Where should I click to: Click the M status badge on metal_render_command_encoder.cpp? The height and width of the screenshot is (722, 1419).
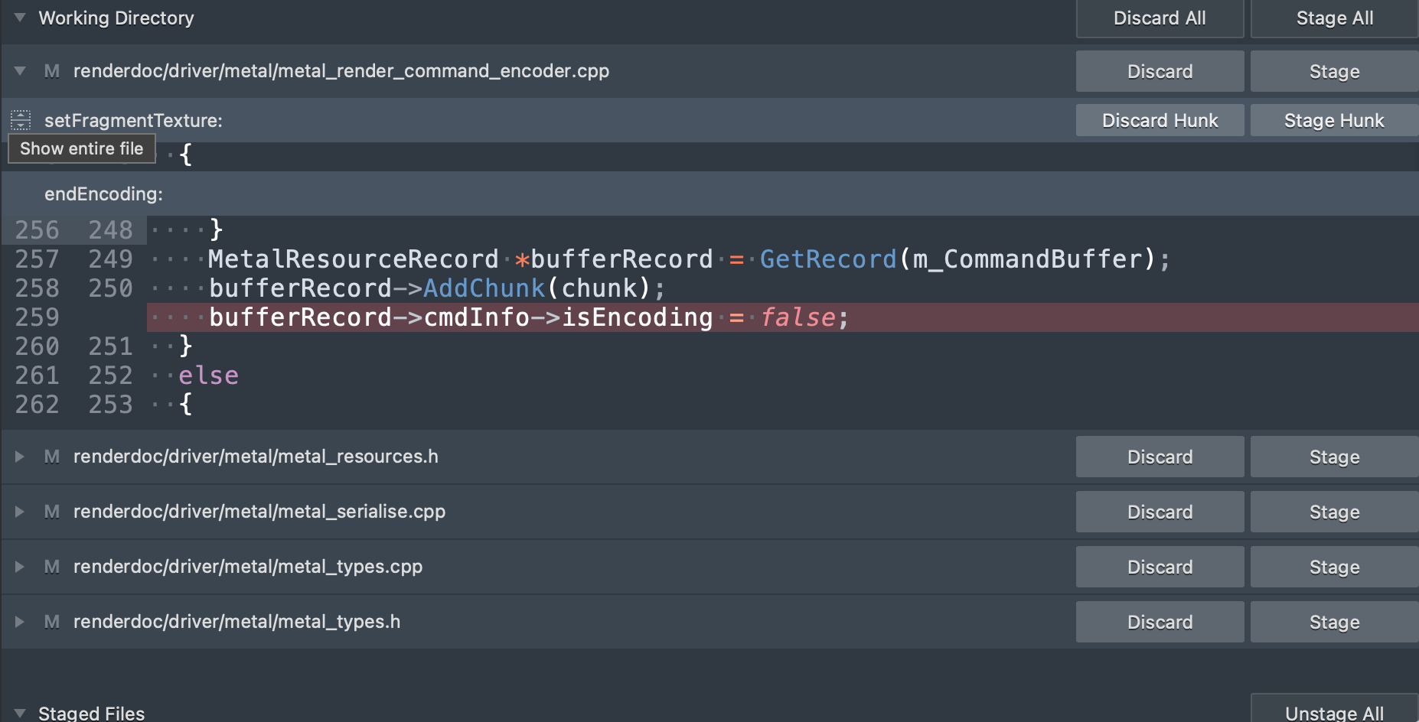tap(51, 70)
